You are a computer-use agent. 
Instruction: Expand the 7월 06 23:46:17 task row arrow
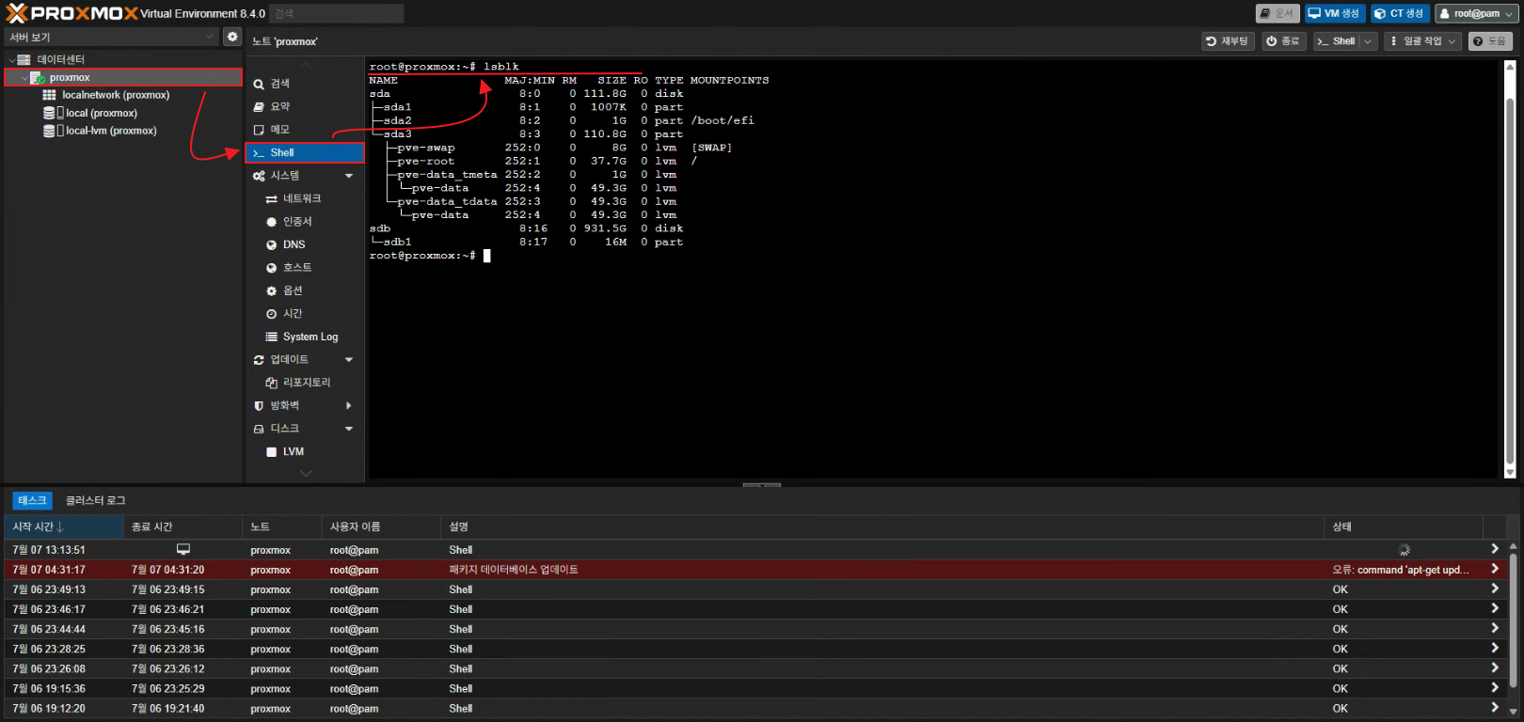[x=1494, y=608]
